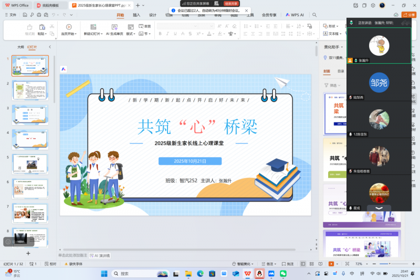The width and height of the screenshot is (420, 280).
Task: Click the 当页开始 slideshow play icon
Action: pos(68,27)
